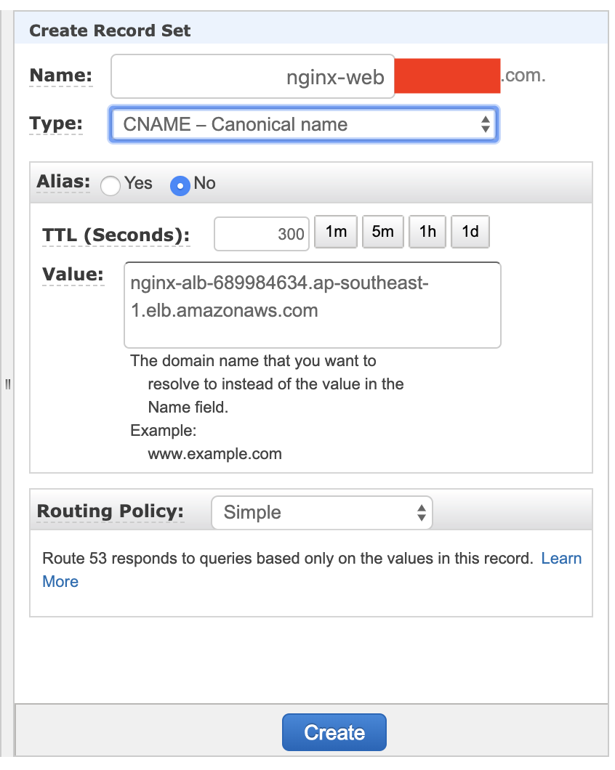Click the panel resize handle on left edge
615x770 pixels.
pos(8,384)
